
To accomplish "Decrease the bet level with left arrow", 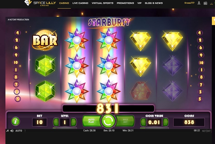I will point(56,122).
